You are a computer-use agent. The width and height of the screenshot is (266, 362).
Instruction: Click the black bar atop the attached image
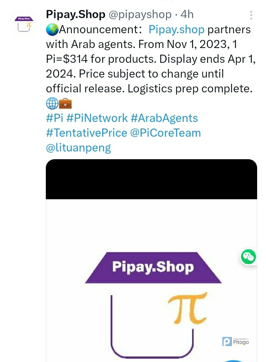(x=151, y=180)
